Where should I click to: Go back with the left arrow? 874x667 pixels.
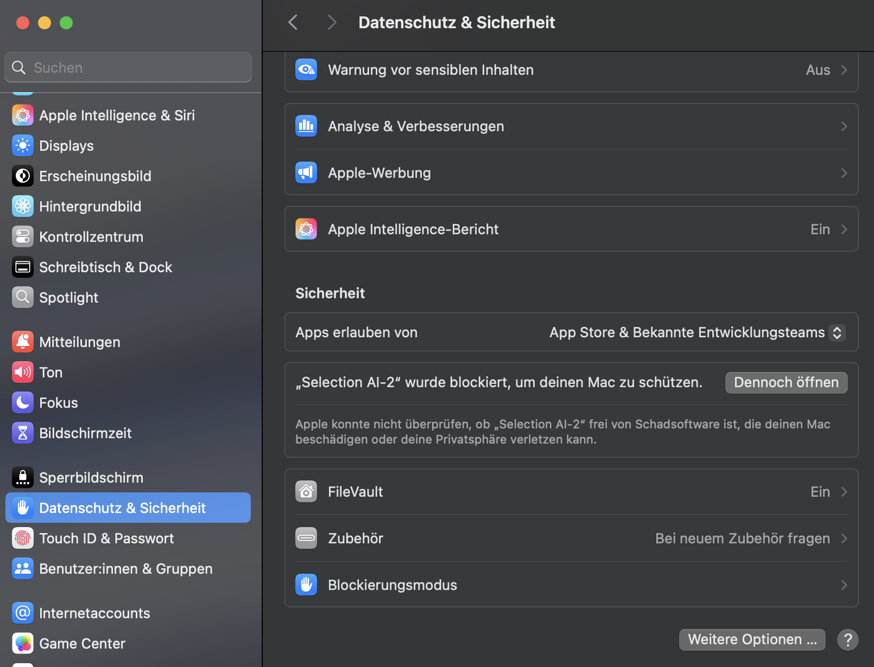293,22
